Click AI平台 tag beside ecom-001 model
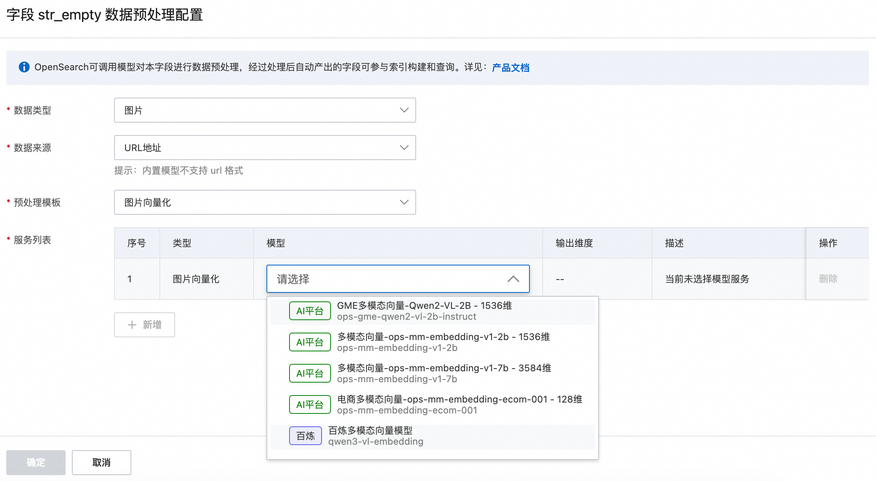The height and width of the screenshot is (481, 876). click(x=310, y=404)
